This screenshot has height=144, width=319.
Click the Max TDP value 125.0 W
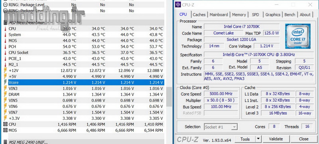pos(272,33)
